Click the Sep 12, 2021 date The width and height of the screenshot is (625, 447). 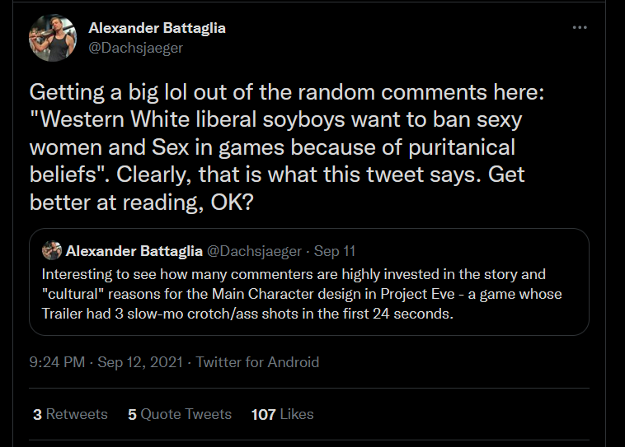coord(140,362)
